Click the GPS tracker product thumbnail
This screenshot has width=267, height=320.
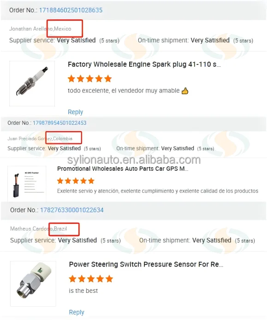click(27, 184)
